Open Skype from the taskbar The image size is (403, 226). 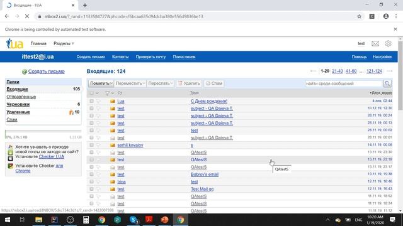(x=133, y=220)
